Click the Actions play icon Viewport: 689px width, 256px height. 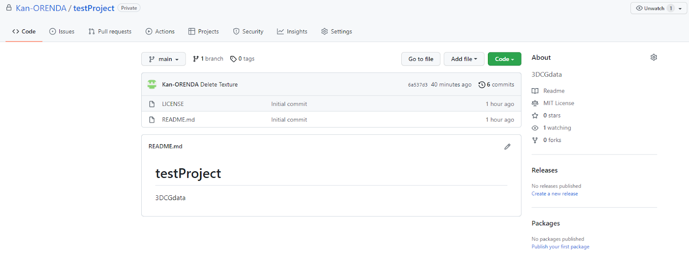[149, 31]
